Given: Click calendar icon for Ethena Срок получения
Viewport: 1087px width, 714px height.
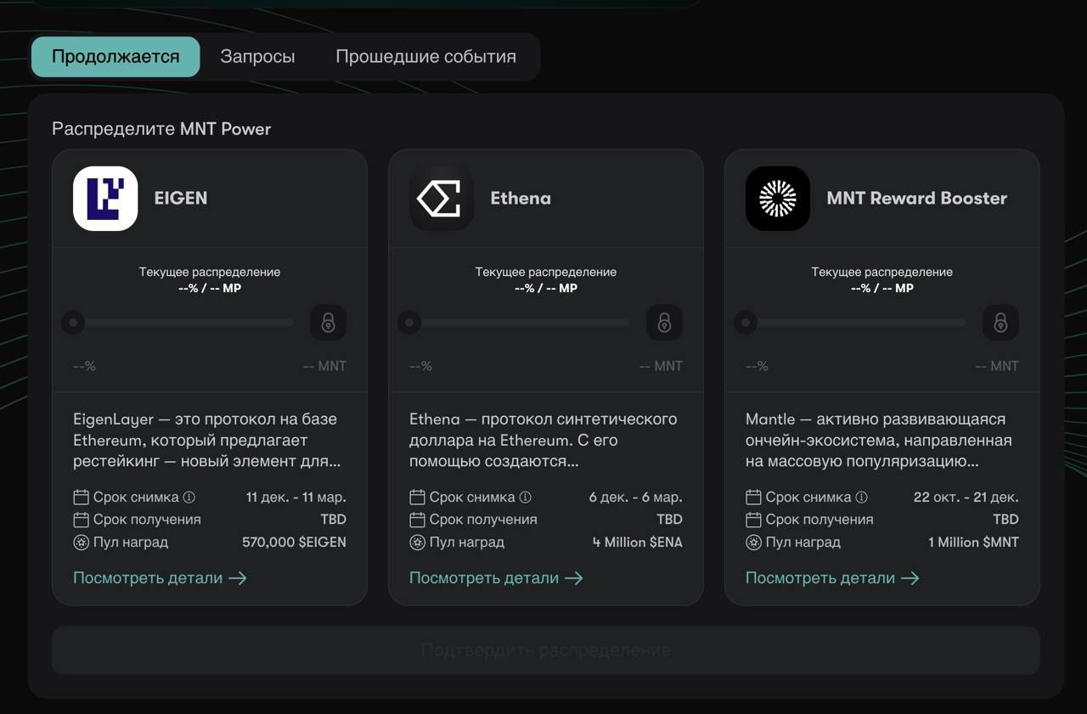Looking at the screenshot, I should tap(417, 520).
